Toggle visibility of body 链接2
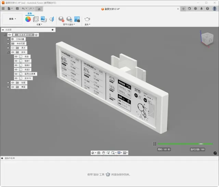 pyautogui.click(x=16, y=65)
